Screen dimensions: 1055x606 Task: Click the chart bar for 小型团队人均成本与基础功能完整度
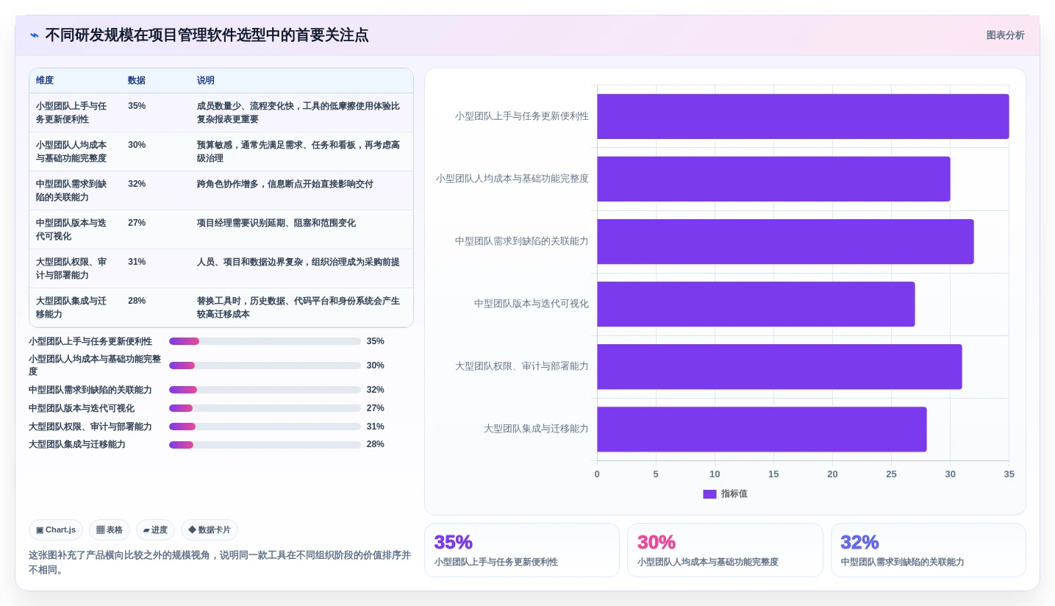point(773,179)
